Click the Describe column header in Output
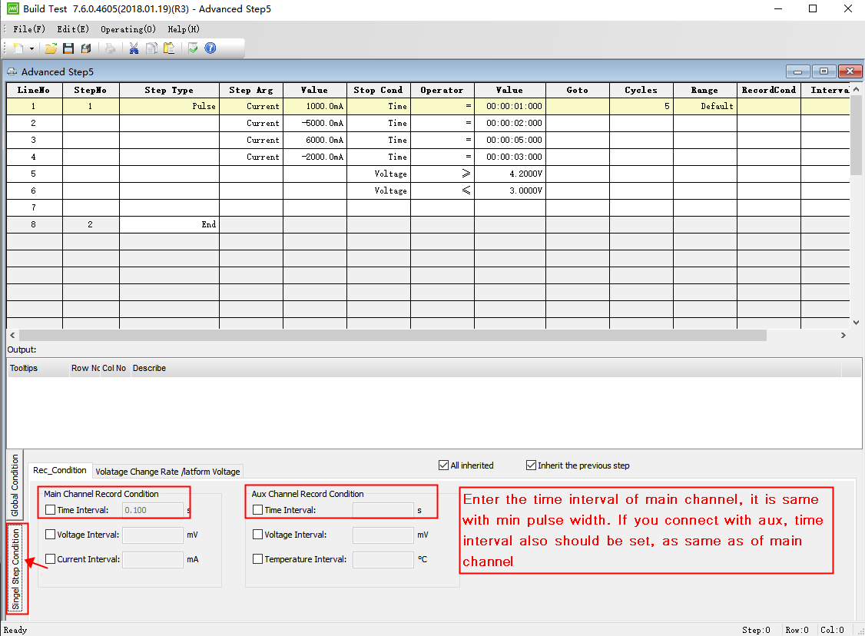 tap(486, 368)
